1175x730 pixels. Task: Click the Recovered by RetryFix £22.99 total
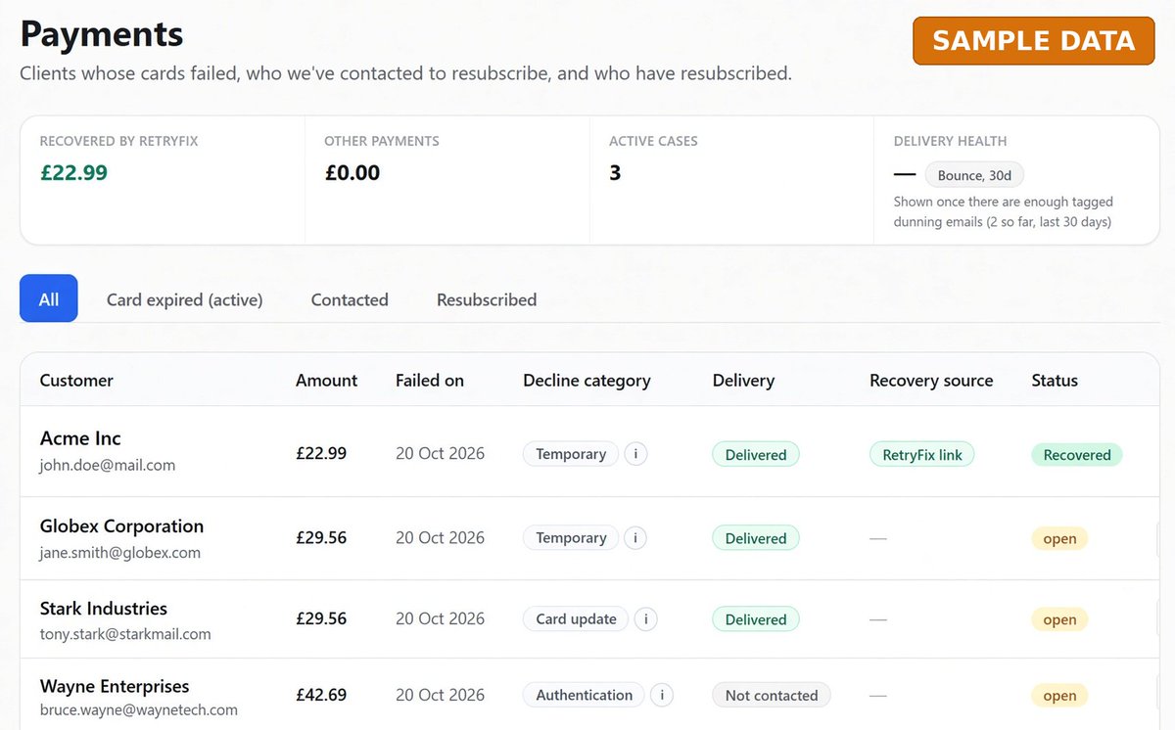coord(73,173)
